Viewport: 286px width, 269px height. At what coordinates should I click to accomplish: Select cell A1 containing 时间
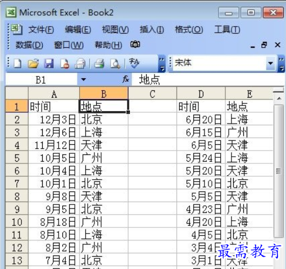click(x=54, y=106)
